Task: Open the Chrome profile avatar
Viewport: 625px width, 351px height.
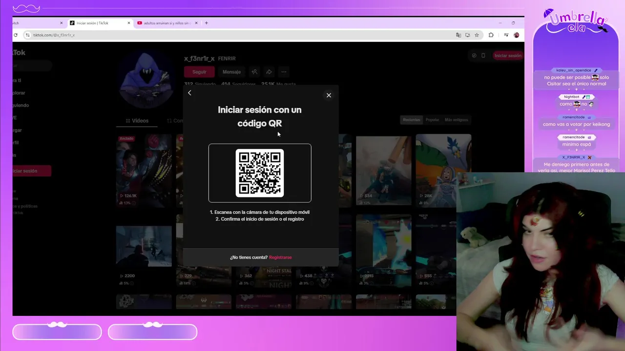Action: tap(517, 35)
